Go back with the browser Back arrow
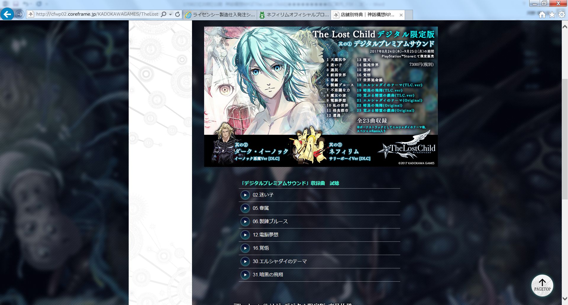 (x=7, y=14)
